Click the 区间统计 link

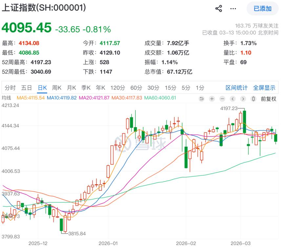tap(236, 88)
